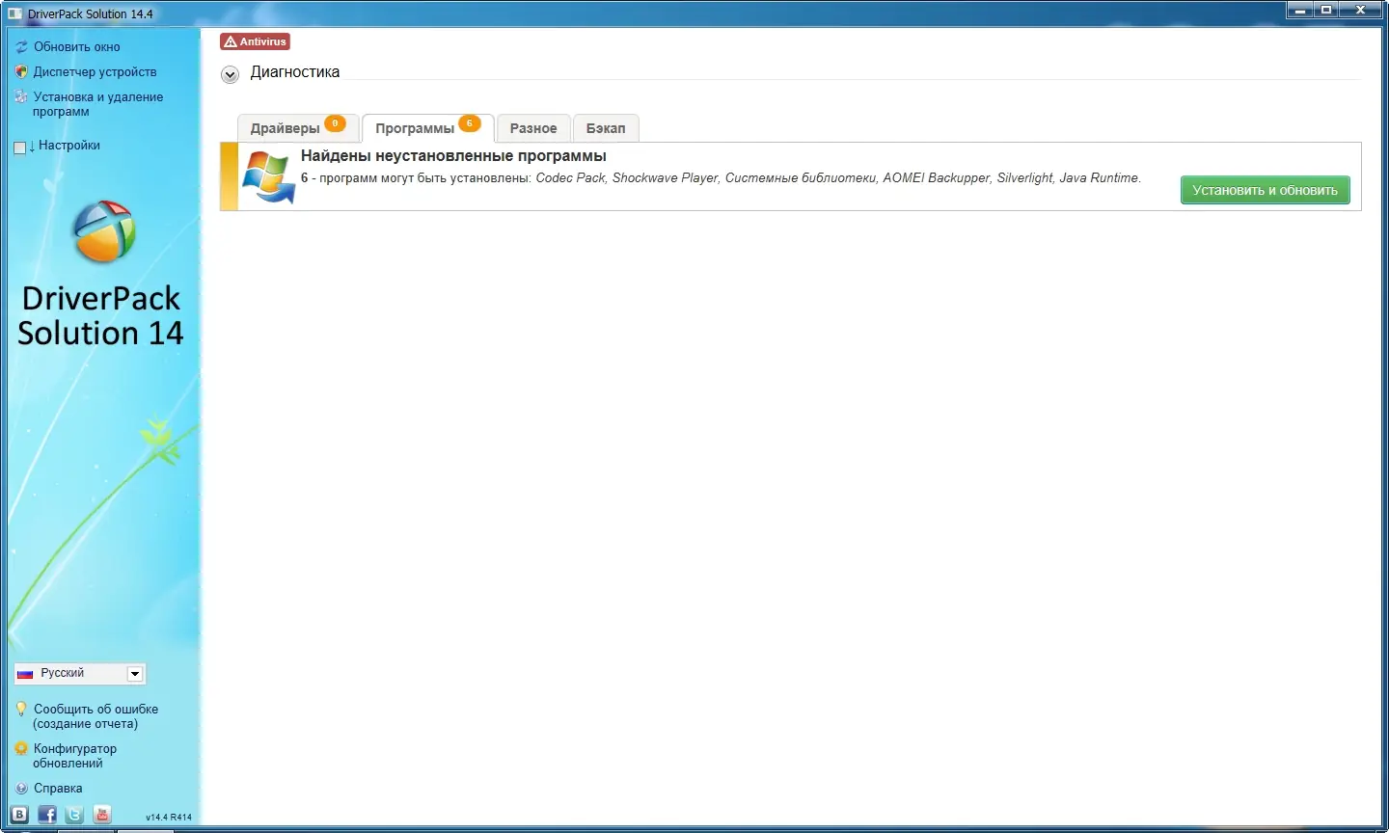This screenshot has height=833, width=1389.
Task: Click the Java Runtime program name
Action: pos(1100,178)
